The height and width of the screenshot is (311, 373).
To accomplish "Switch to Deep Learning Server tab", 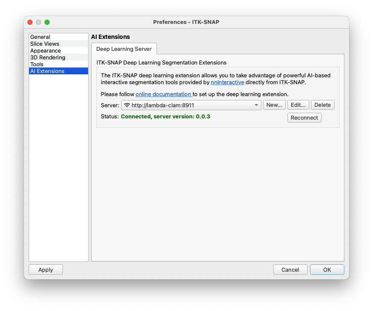I will (124, 49).
